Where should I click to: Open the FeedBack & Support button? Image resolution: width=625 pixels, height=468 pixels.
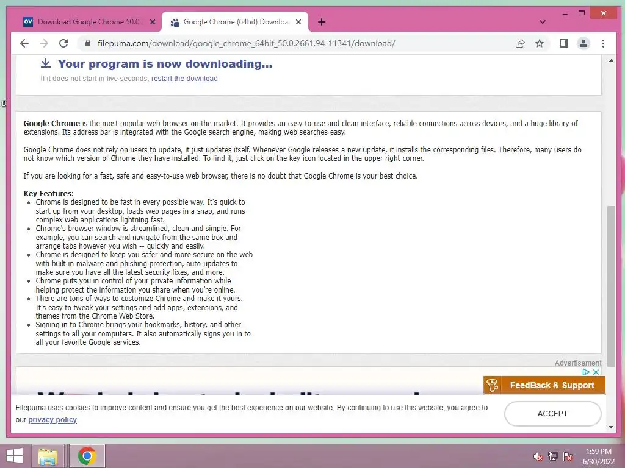[x=544, y=385]
